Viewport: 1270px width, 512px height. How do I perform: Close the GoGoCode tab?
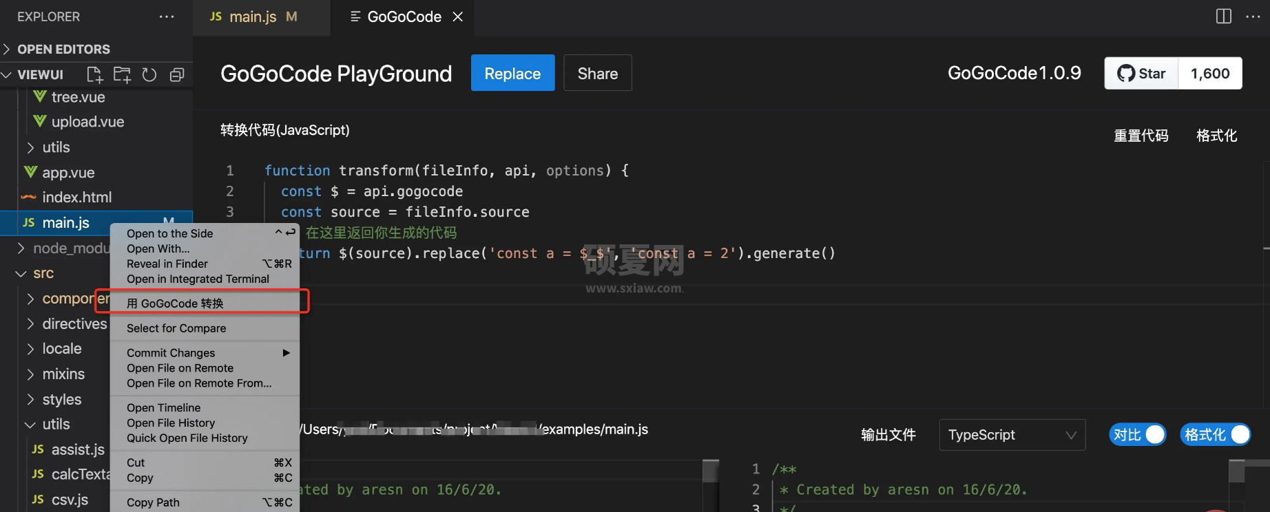click(457, 17)
